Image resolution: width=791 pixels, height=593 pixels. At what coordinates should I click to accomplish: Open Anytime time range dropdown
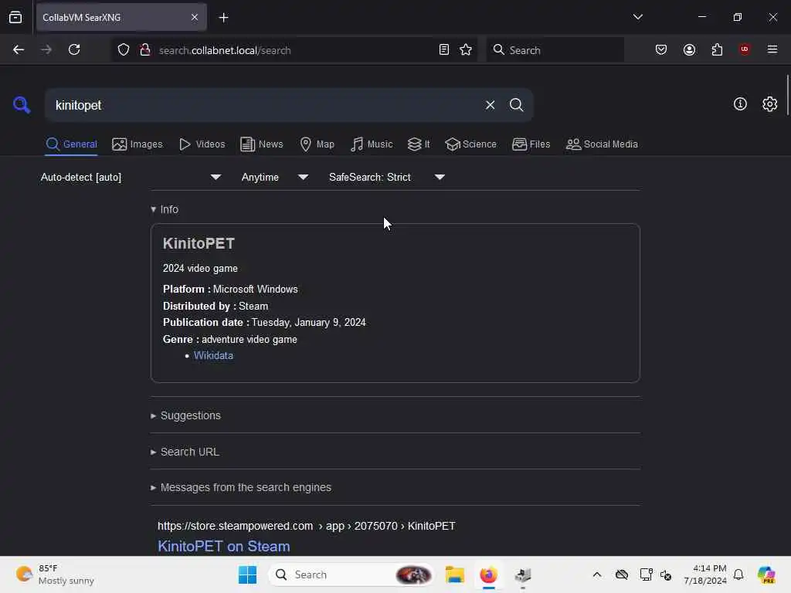point(274,177)
